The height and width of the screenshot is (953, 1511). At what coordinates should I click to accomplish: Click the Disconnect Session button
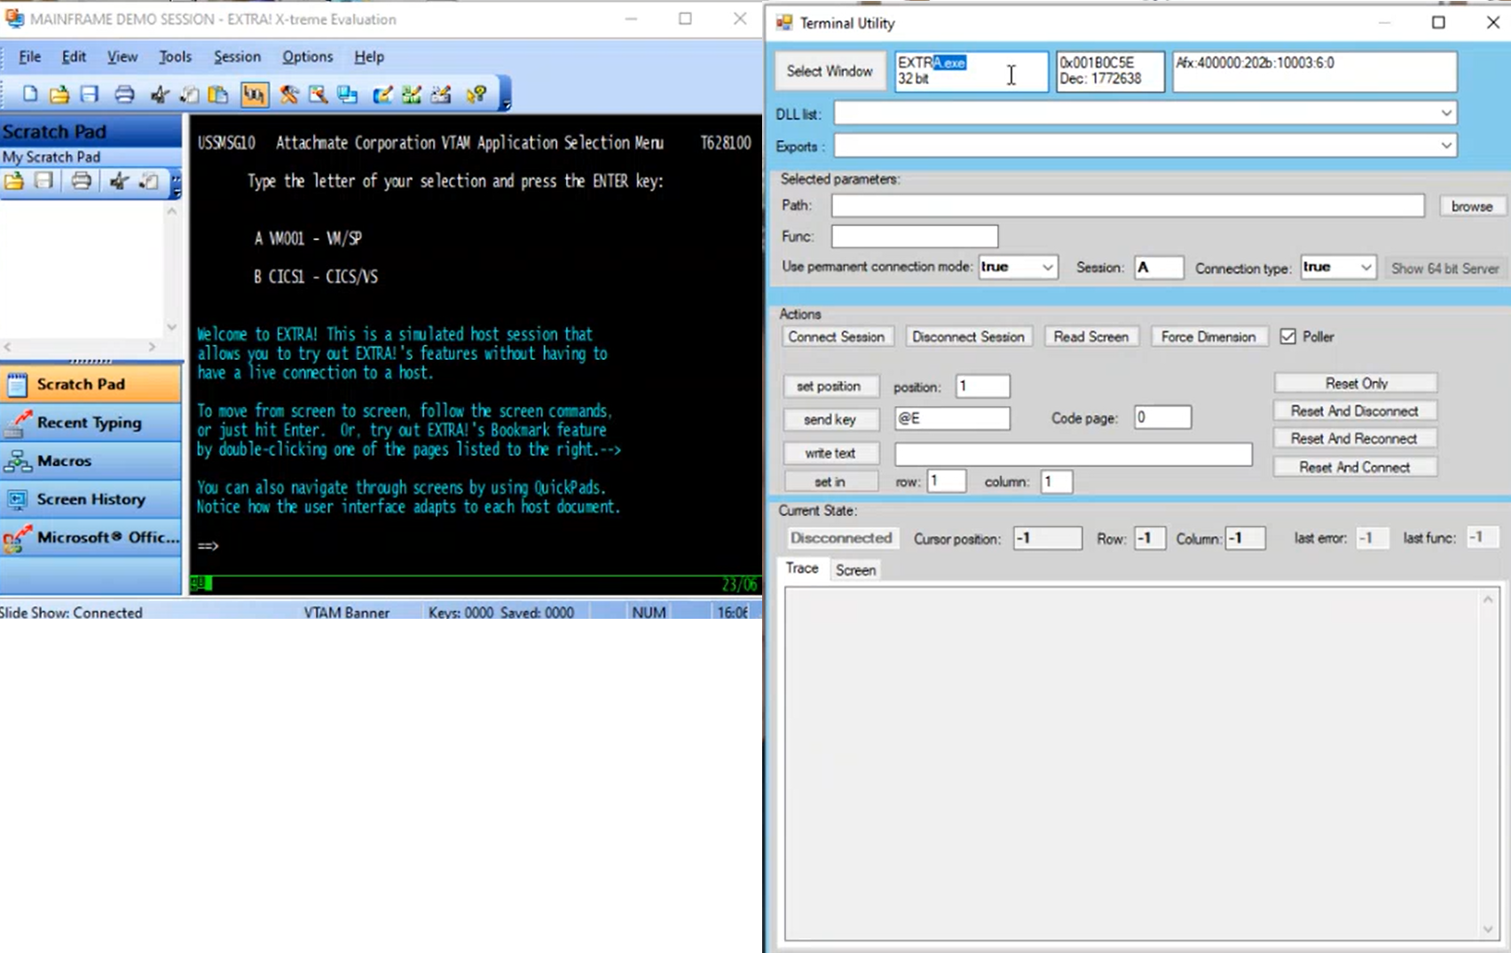coord(968,337)
